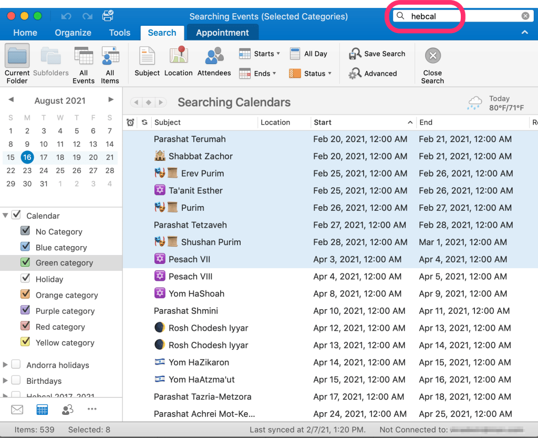
Task: Switch to the Appointment tab
Action: pos(222,32)
